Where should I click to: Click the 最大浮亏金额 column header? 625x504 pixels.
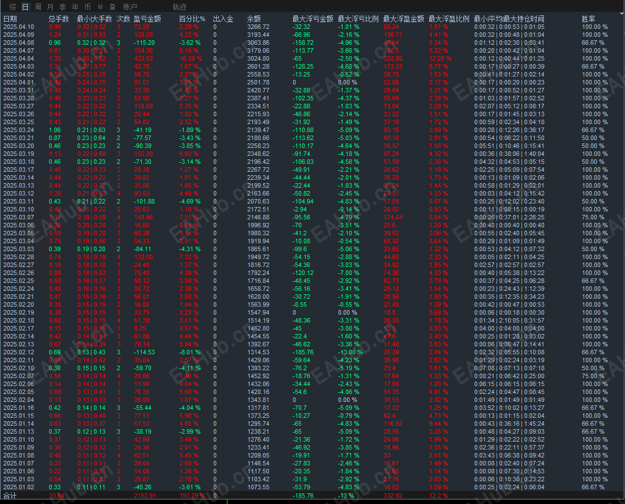click(x=312, y=19)
